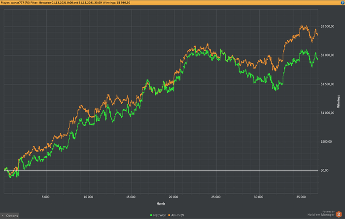Open the Options button at bottom left
This screenshot has height=219, width=345.
(x=10, y=216)
